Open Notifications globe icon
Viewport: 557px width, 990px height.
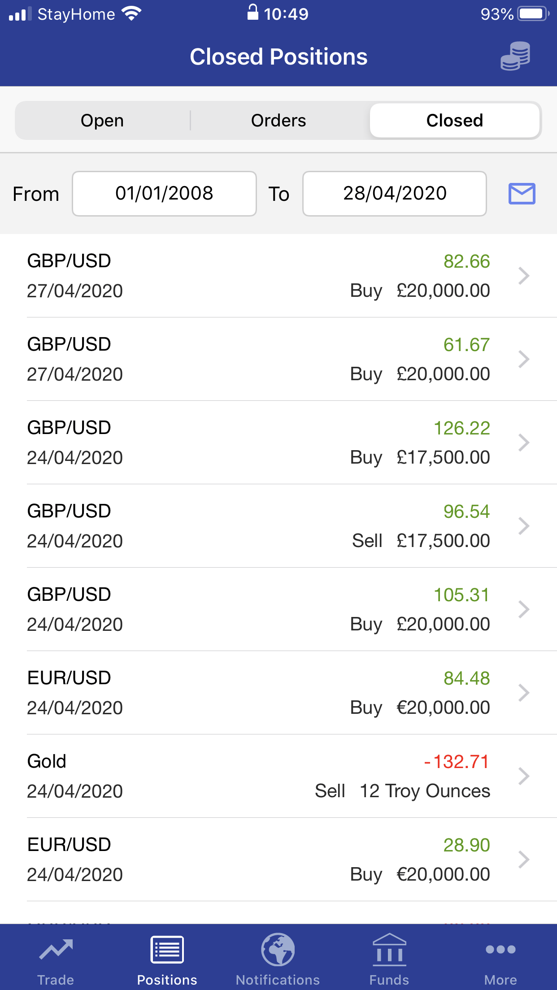click(278, 949)
